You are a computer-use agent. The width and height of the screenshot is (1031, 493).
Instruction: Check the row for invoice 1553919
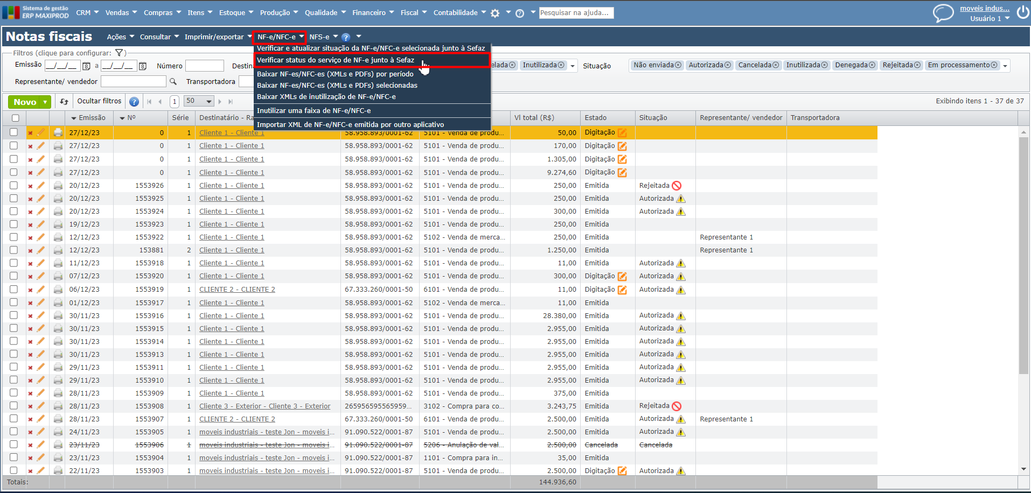[x=13, y=289]
